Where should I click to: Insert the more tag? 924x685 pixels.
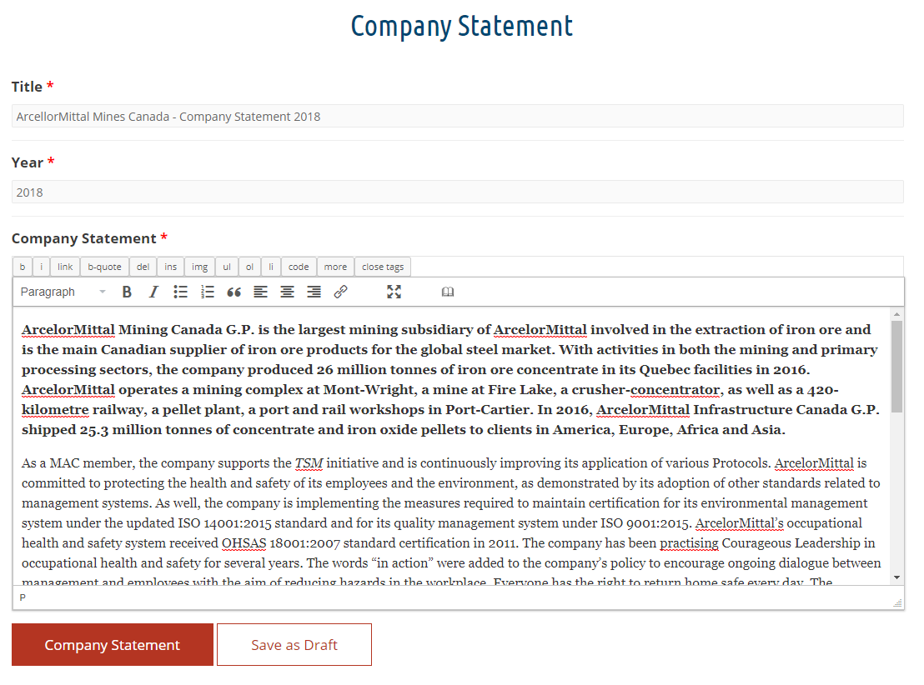tap(335, 266)
